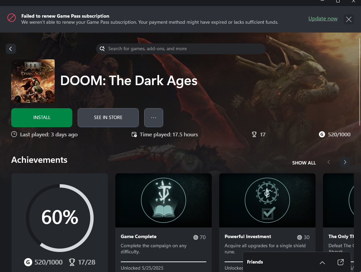Select the Game Complete achievement title

click(138, 237)
